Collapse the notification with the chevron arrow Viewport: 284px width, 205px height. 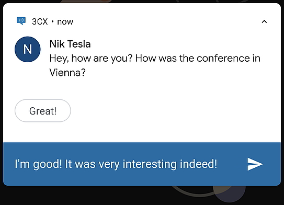264,21
